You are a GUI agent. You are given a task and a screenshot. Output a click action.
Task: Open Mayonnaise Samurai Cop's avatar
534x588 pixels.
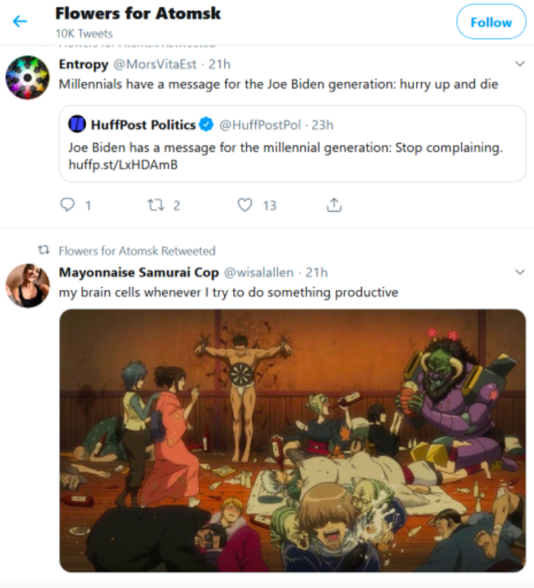point(27,285)
